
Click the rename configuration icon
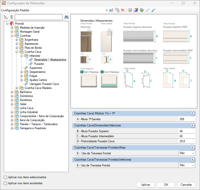(x=111, y=10)
